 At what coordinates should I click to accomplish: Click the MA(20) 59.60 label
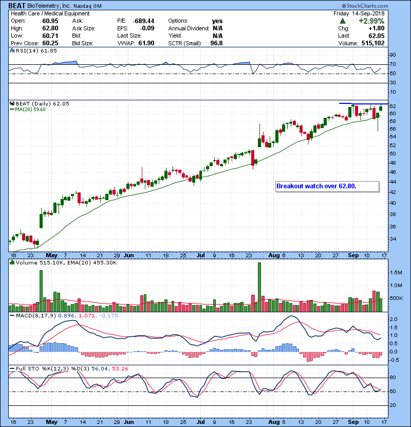pyautogui.click(x=30, y=110)
